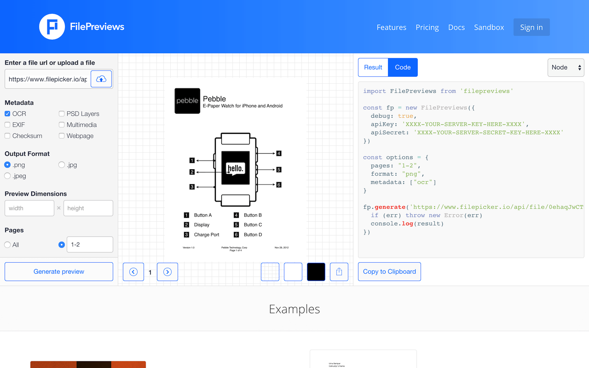Go to previous page arrow
Viewport: 589px width, 368px height.
[133, 272]
